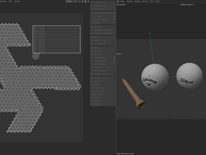This screenshot has height=155, width=206.
Task: Click Restore UV
Action: click(103, 101)
